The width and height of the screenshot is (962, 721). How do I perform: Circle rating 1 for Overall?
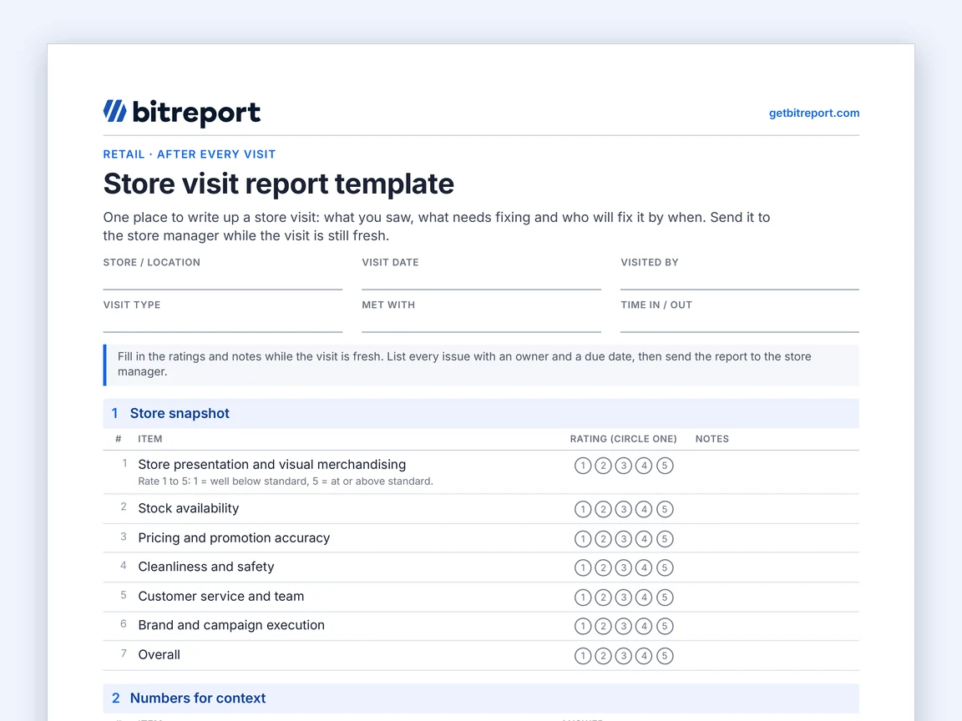[x=583, y=656]
